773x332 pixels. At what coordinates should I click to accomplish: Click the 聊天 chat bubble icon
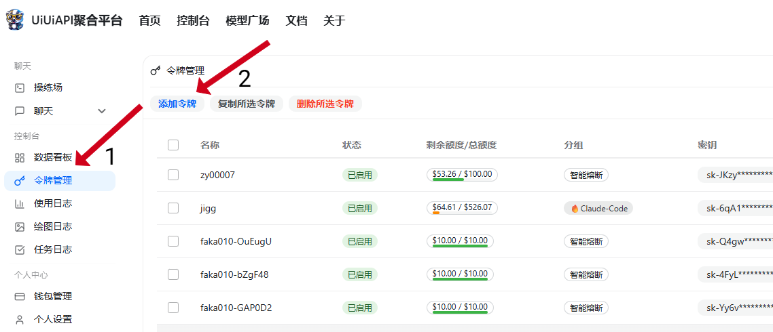(20, 110)
